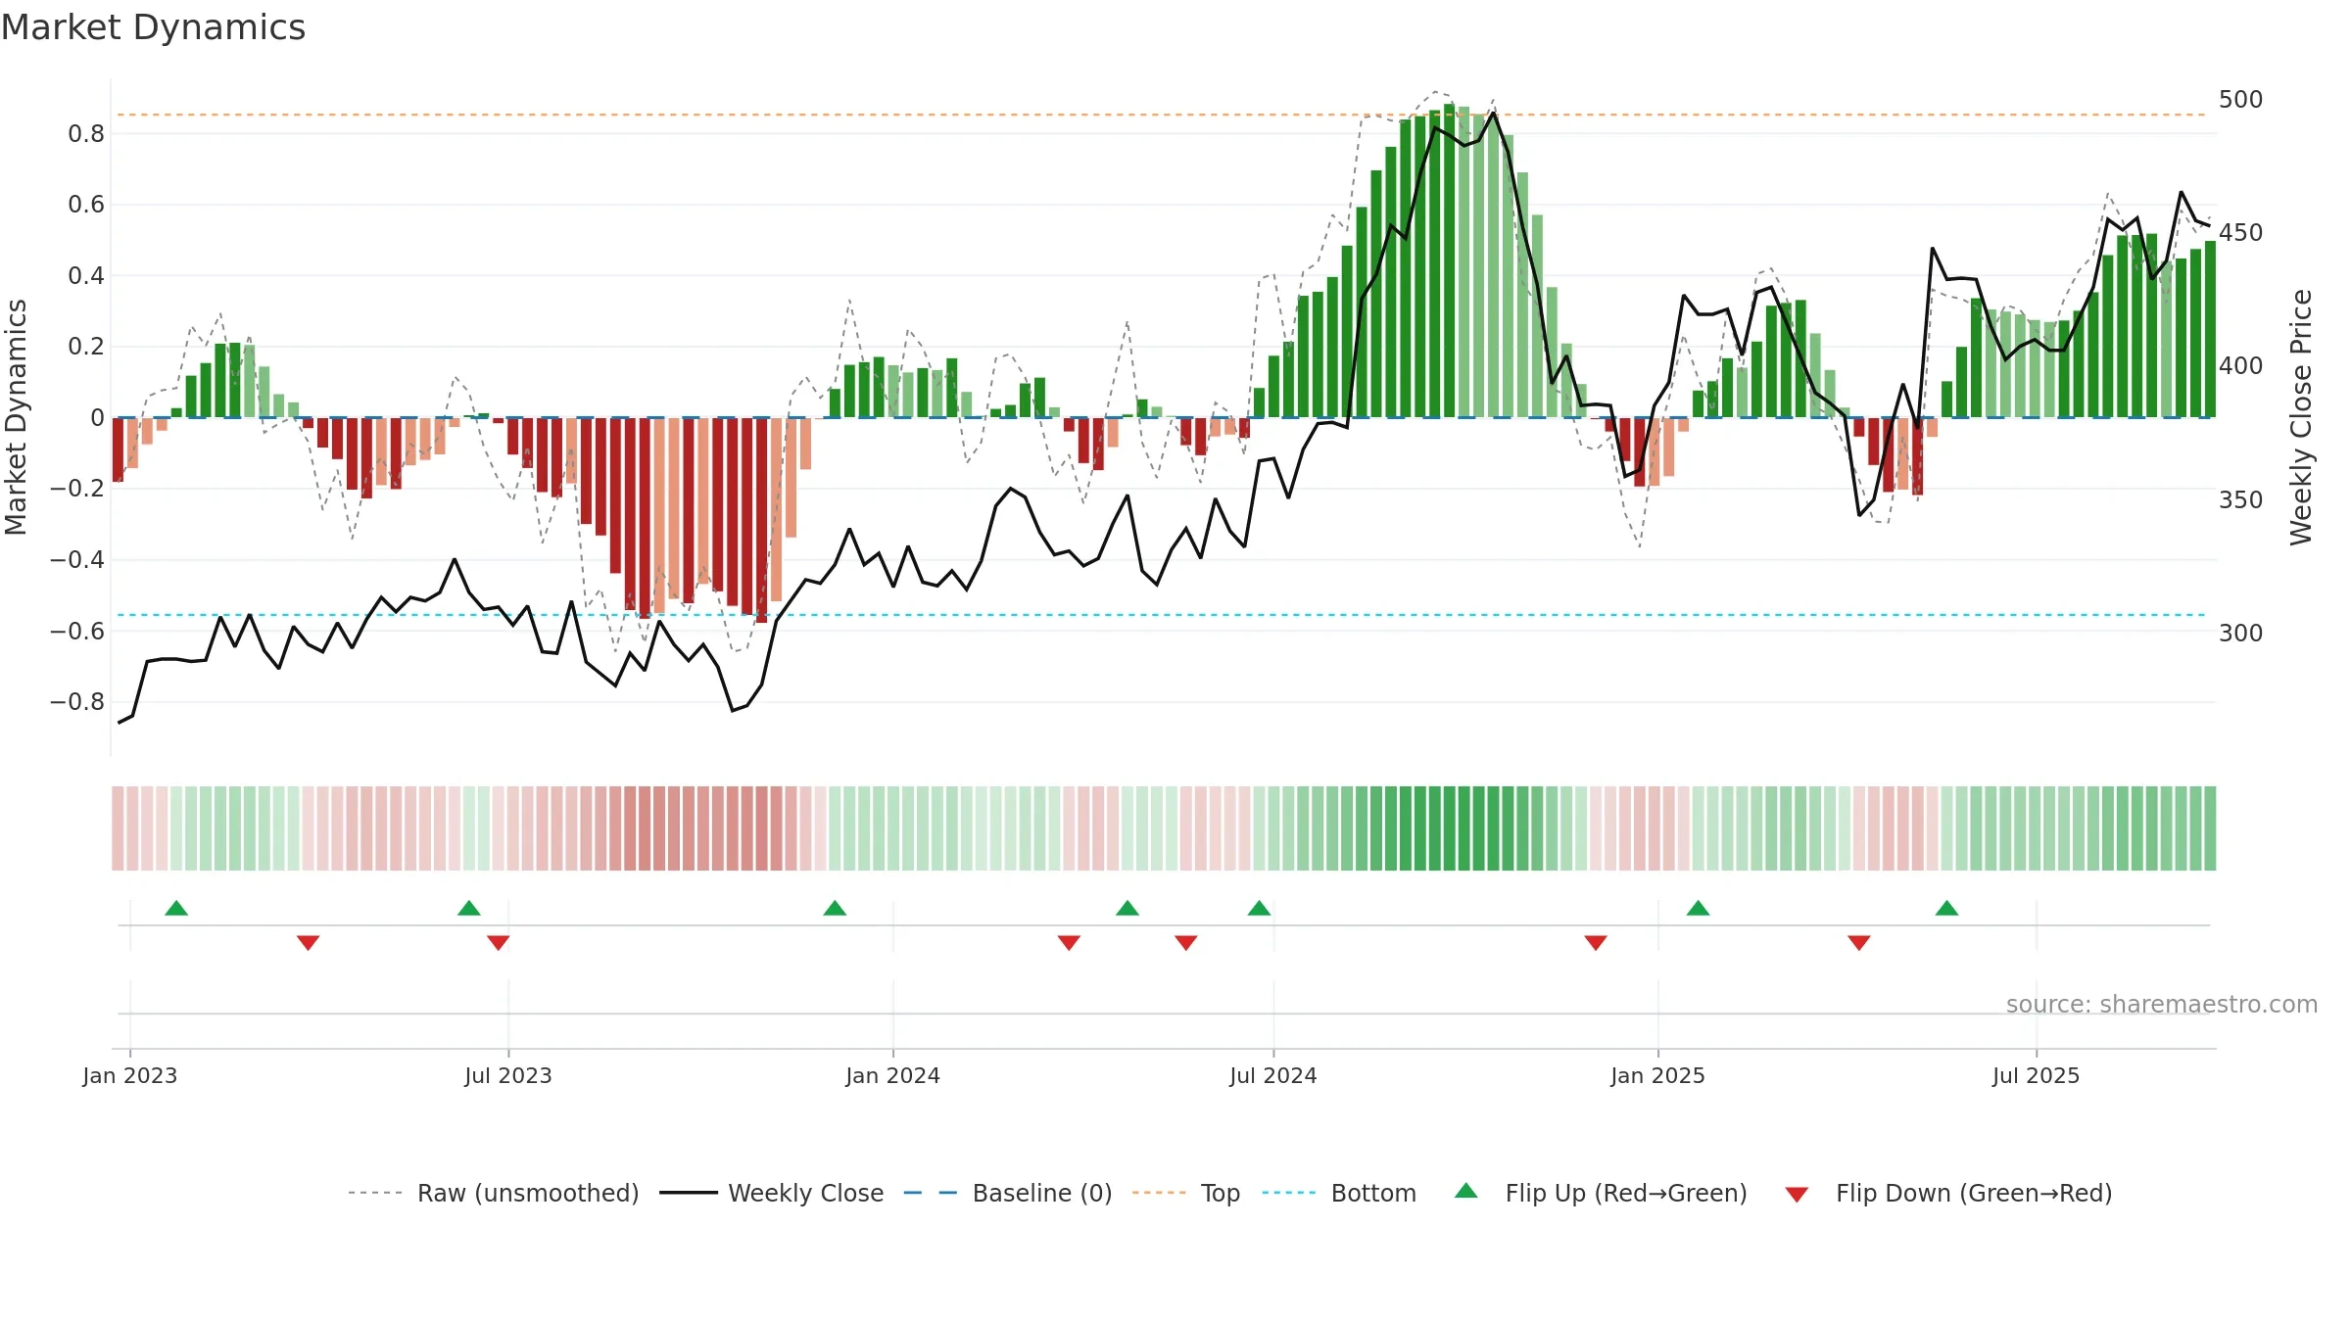Click the 400 tick on the price axis
The height and width of the screenshot is (1322, 2351).
2240,365
